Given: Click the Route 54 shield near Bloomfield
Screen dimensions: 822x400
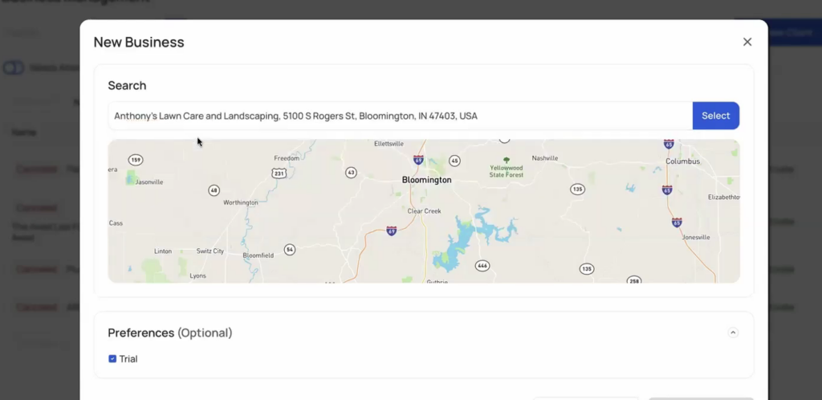Looking at the screenshot, I should click(290, 249).
